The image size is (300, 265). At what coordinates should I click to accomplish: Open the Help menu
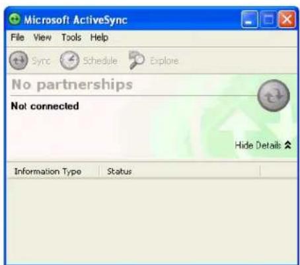99,37
